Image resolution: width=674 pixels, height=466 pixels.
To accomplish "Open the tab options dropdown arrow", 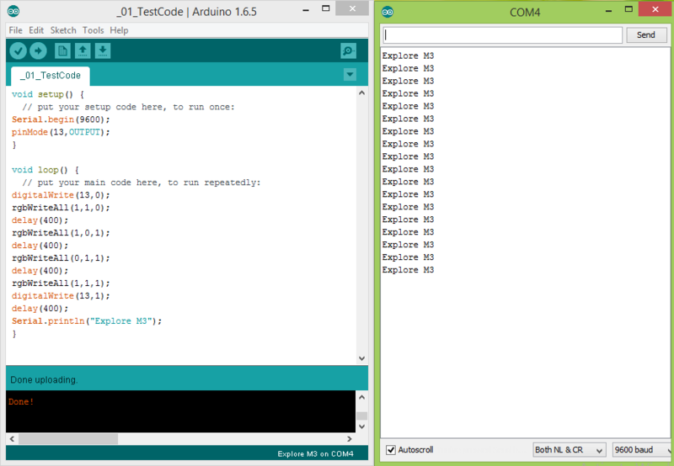I will [350, 75].
